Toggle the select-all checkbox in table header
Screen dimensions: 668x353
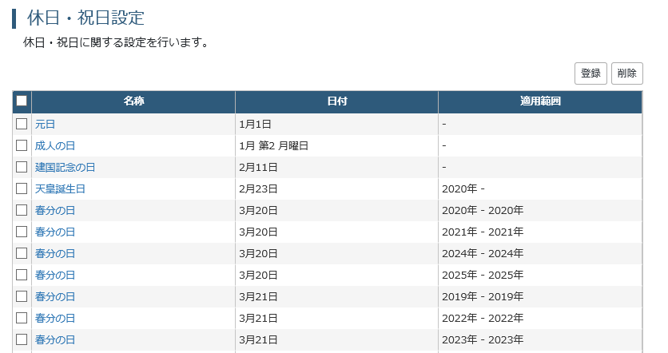[22, 101]
